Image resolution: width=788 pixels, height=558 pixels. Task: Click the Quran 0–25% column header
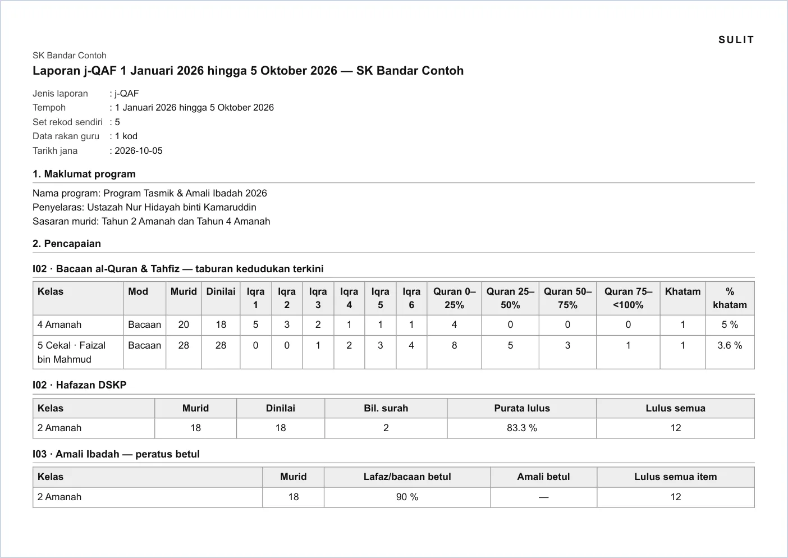point(454,298)
